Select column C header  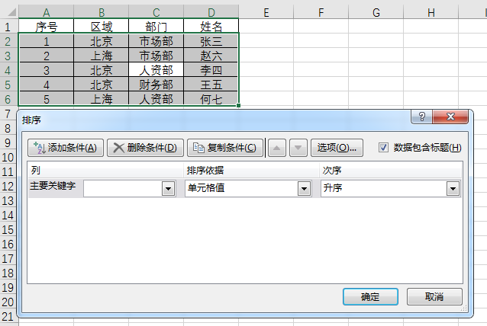pos(156,12)
